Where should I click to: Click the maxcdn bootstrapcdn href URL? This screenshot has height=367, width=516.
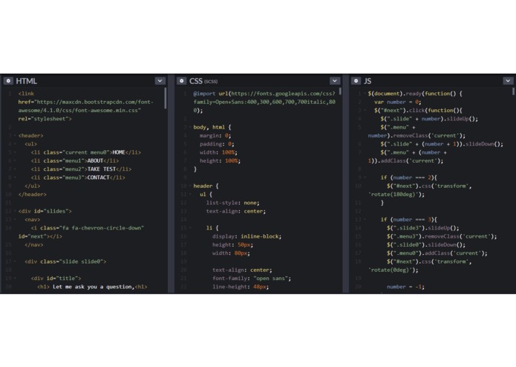pyautogui.click(x=85, y=106)
